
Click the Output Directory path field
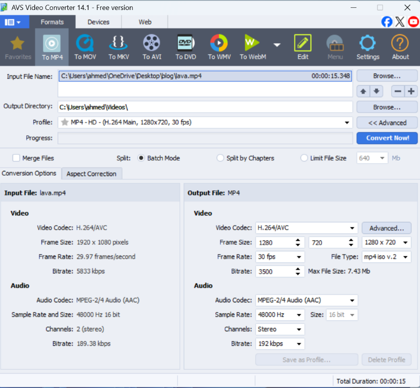click(x=205, y=107)
